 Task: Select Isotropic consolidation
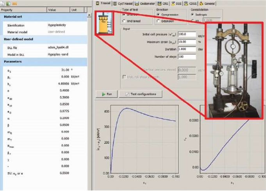192,14
